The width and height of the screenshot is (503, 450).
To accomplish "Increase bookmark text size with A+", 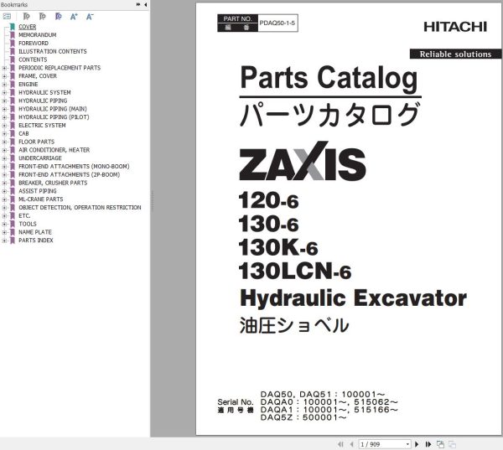I will 74,17.
